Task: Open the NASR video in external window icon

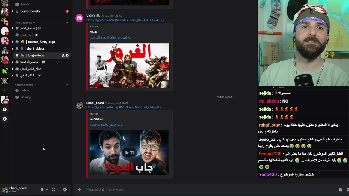Action: (x=132, y=66)
